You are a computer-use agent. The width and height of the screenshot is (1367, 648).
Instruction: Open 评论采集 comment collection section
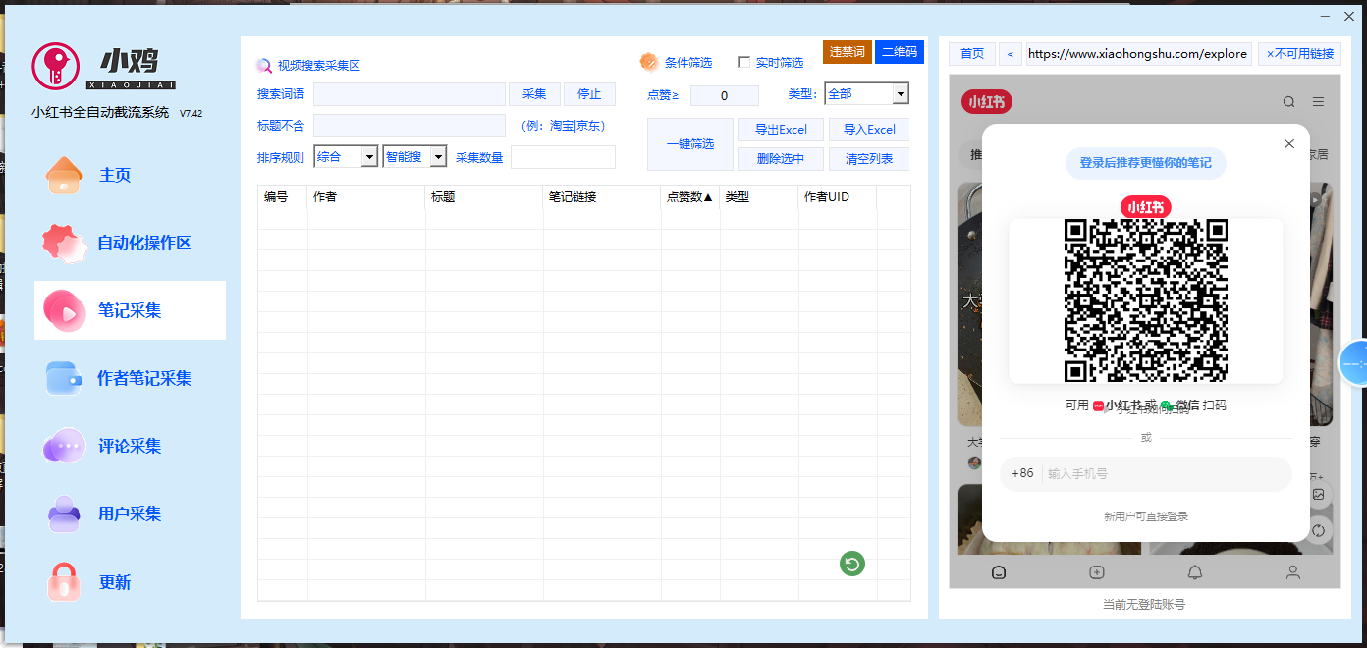pos(129,446)
